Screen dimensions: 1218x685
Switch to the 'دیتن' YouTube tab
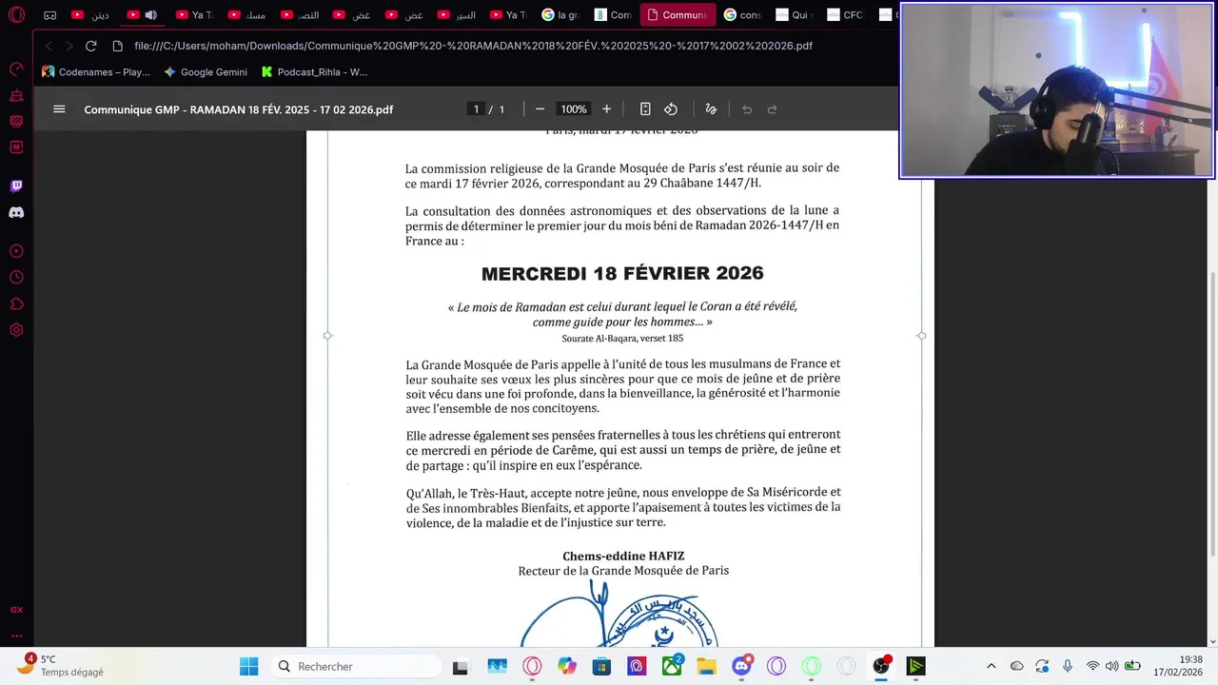pyautogui.click(x=90, y=15)
